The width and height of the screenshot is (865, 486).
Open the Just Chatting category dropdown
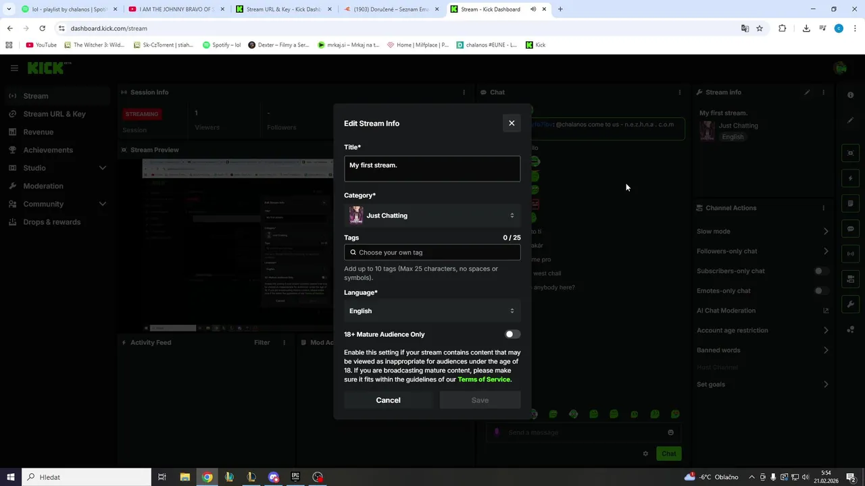coord(432,215)
